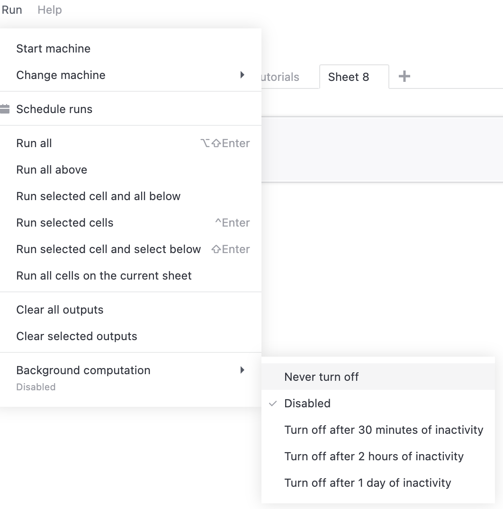Select Start machine
Screen dimensions: 503x509
tap(53, 48)
